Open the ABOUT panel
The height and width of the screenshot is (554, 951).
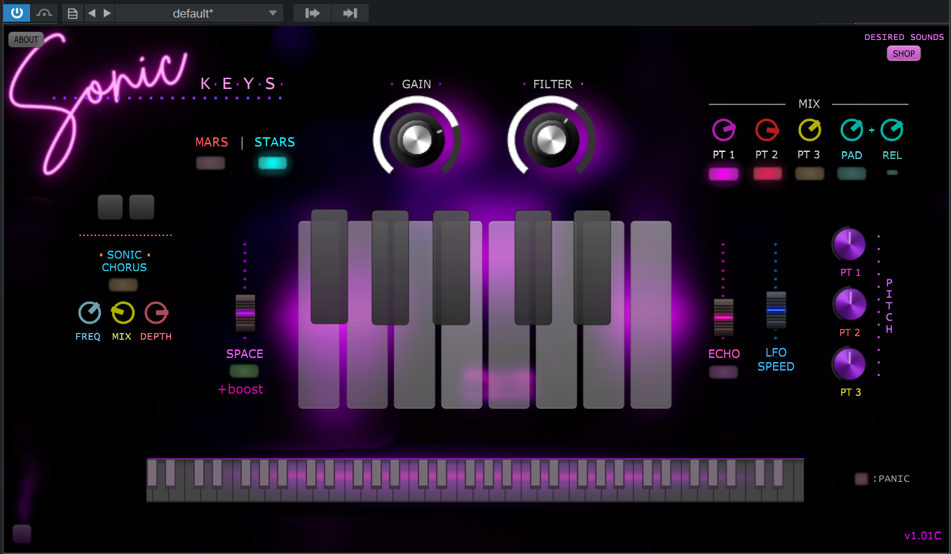pyautogui.click(x=26, y=39)
